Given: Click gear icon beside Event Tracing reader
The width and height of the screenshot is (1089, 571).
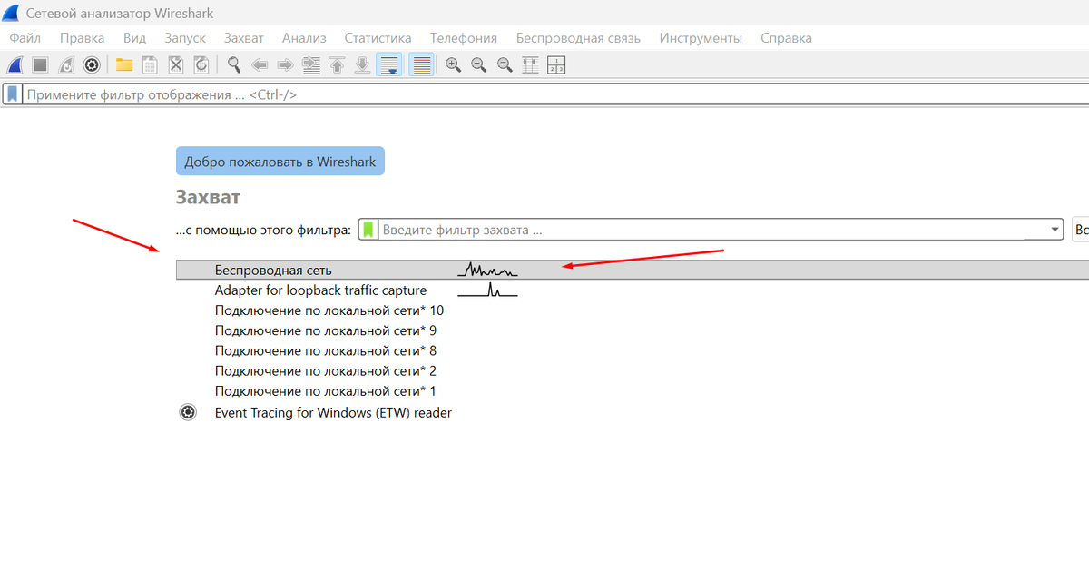Looking at the screenshot, I should click(x=188, y=412).
